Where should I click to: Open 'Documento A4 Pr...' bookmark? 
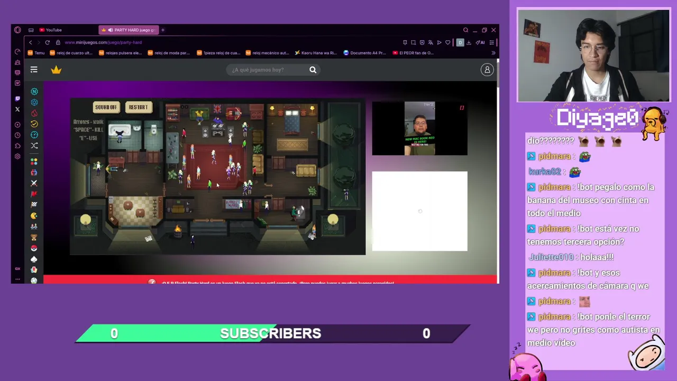(365, 53)
